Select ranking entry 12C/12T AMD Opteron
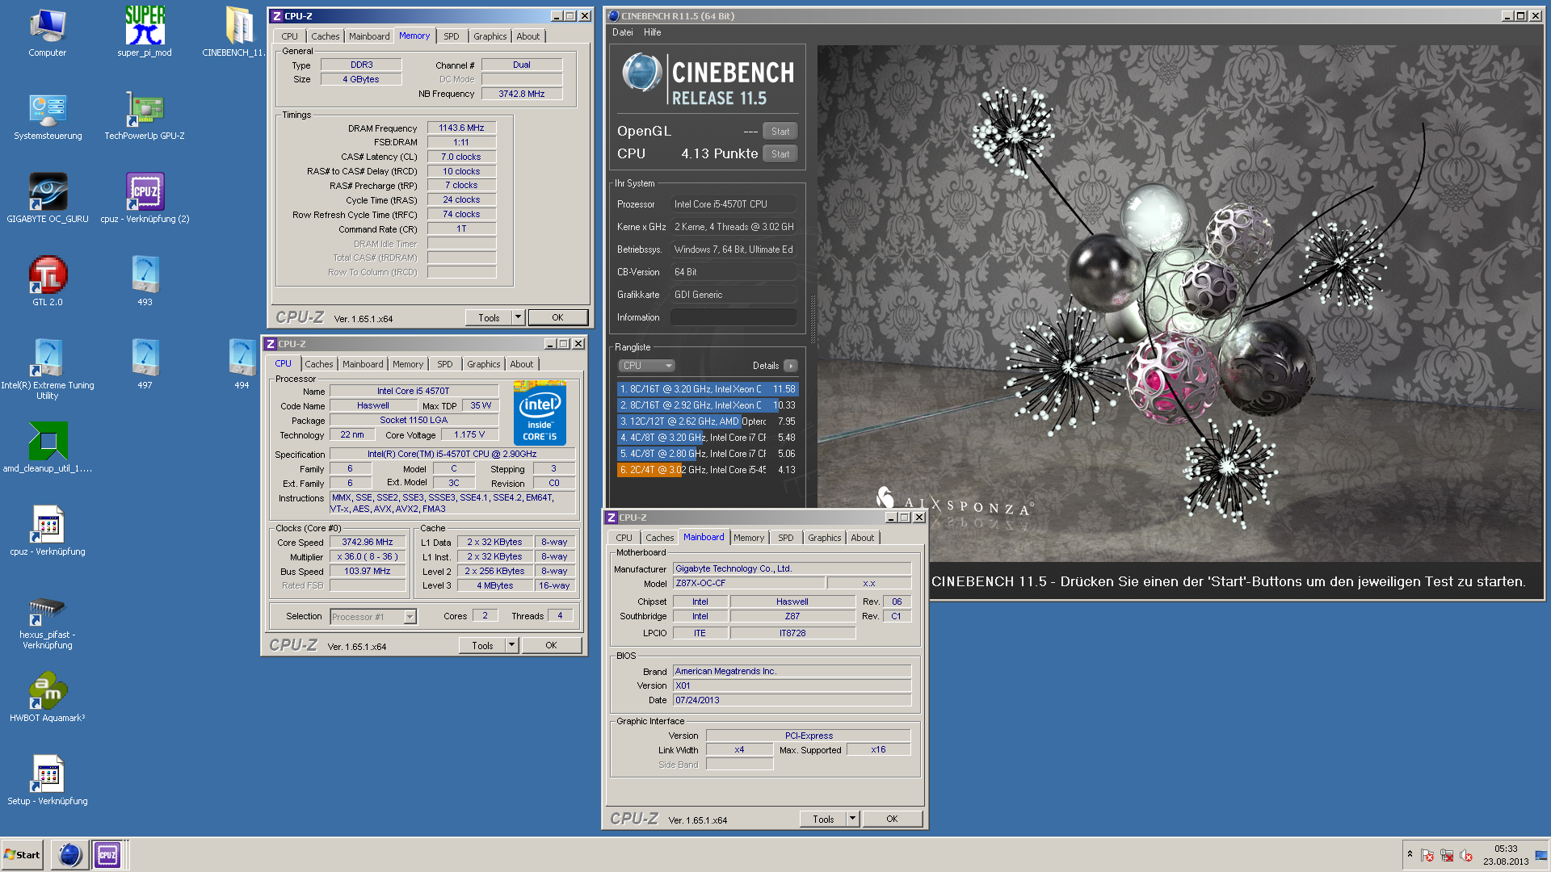 pos(708,421)
